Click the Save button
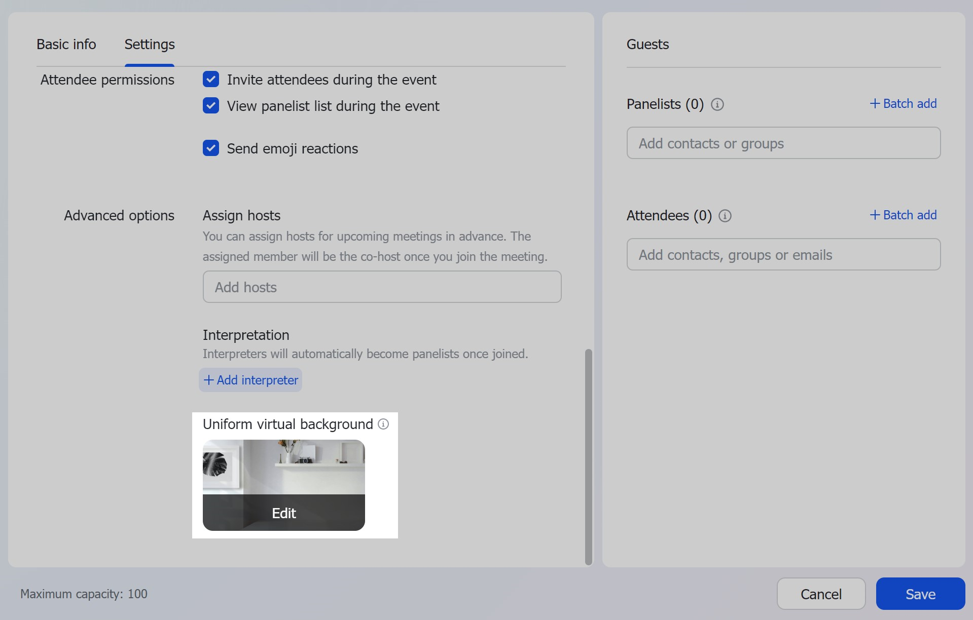 (x=920, y=594)
